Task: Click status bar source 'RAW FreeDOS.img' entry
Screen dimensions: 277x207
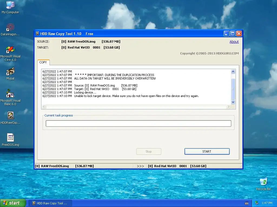Action: click(x=64, y=166)
